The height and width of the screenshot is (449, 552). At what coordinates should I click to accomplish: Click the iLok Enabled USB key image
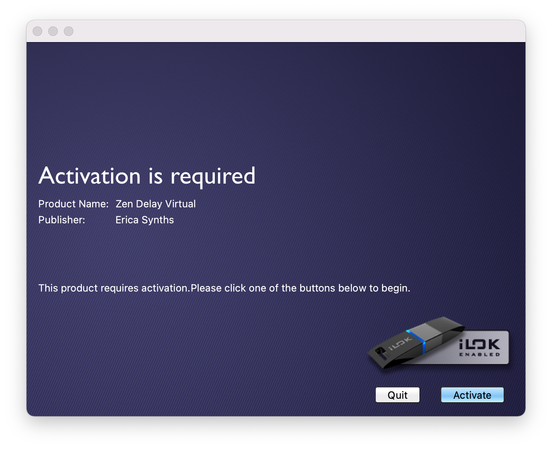[x=438, y=343]
